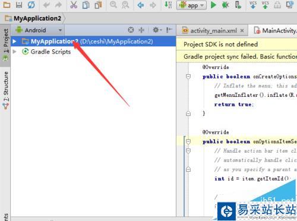Click the Synchronize toolbar icon
Screen dimensions: 297x221
31,5
